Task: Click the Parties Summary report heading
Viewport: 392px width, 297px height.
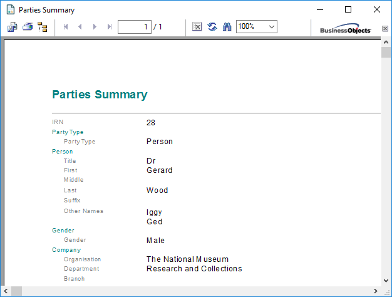Action: click(100, 95)
